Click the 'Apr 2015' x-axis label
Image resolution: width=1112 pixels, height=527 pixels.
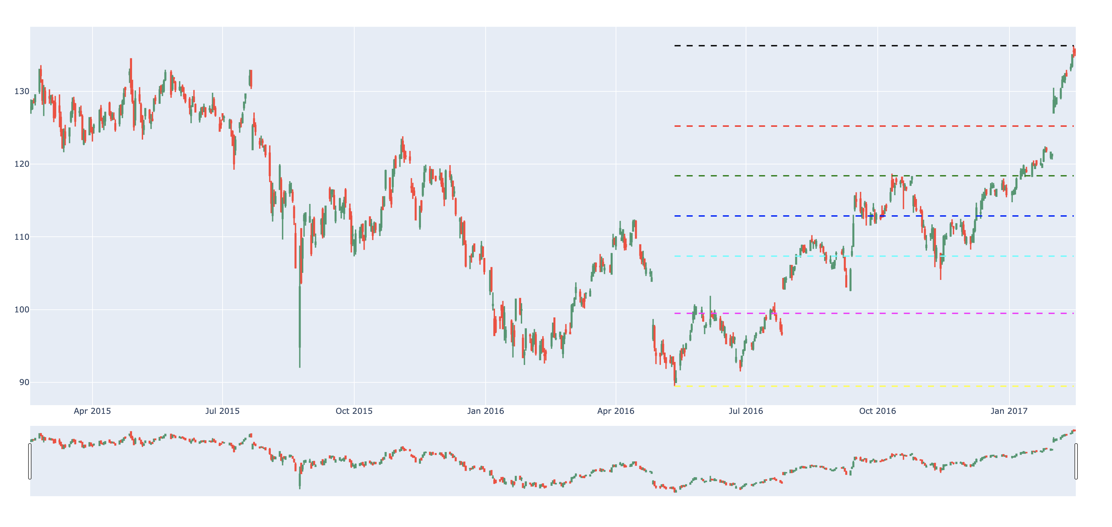(x=92, y=411)
